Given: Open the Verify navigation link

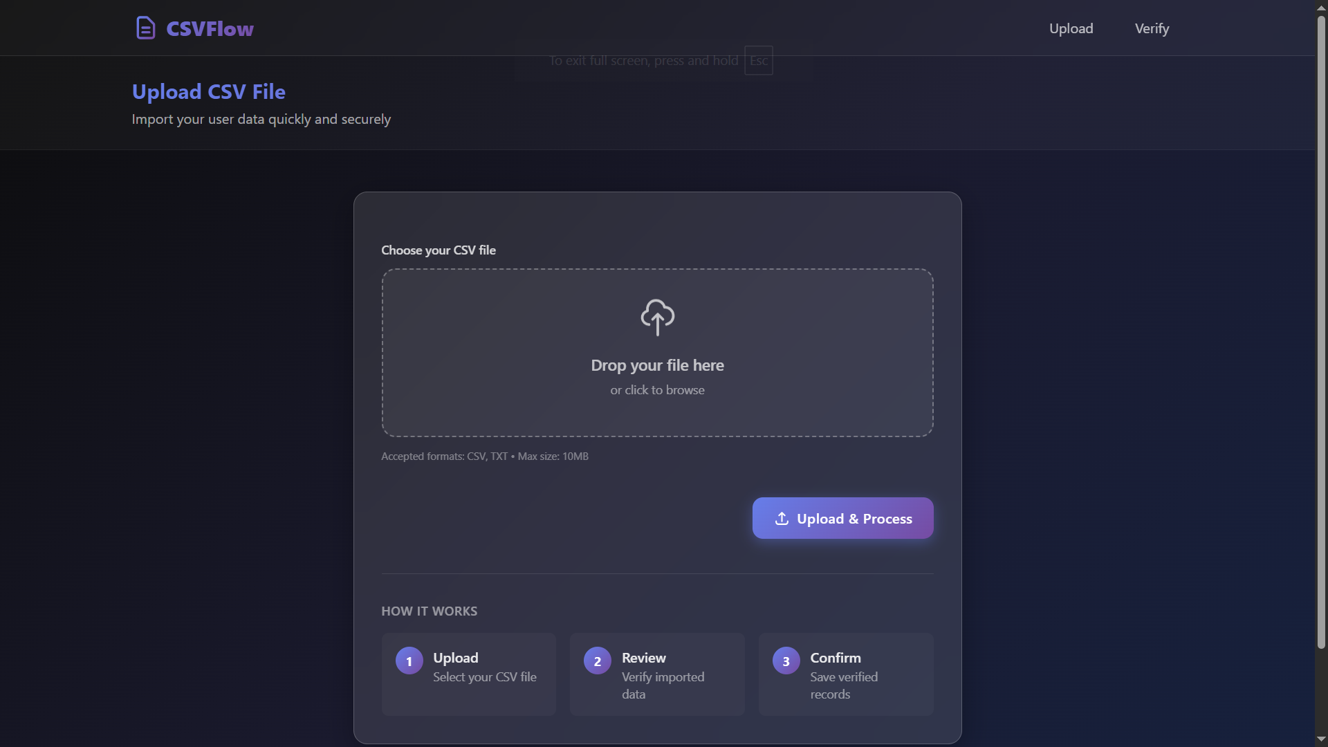Looking at the screenshot, I should 1152,28.
